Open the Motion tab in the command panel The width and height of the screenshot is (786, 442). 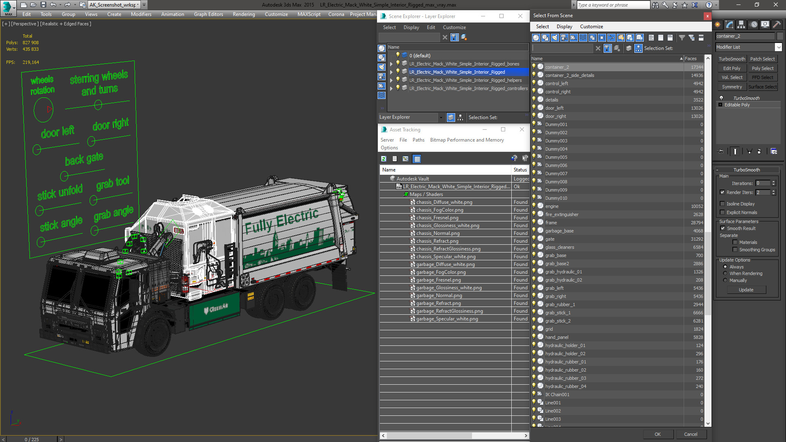(x=754, y=25)
